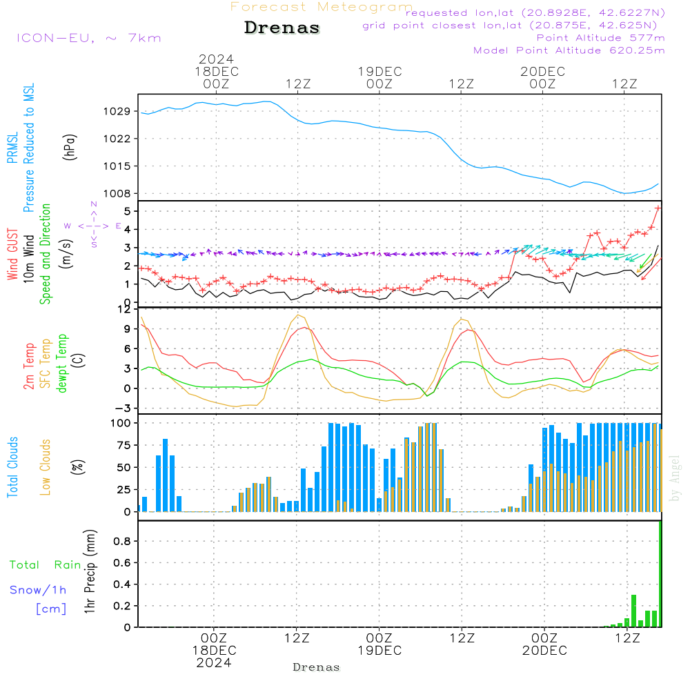Select the orange "SFC Temp" legend label
The height and width of the screenshot is (690, 690).
click(45, 364)
